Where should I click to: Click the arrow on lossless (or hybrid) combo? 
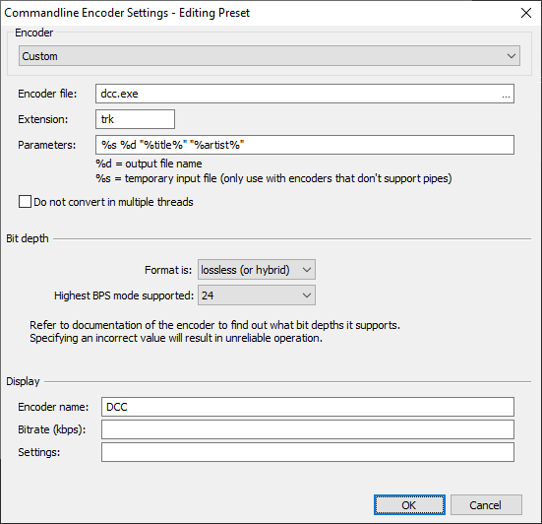pos(307,270)
